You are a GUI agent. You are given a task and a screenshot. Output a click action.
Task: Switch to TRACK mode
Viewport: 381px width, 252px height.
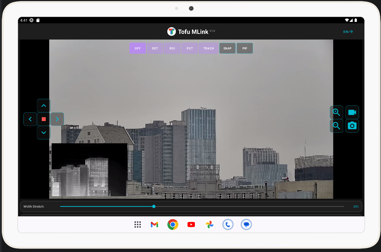209,48
